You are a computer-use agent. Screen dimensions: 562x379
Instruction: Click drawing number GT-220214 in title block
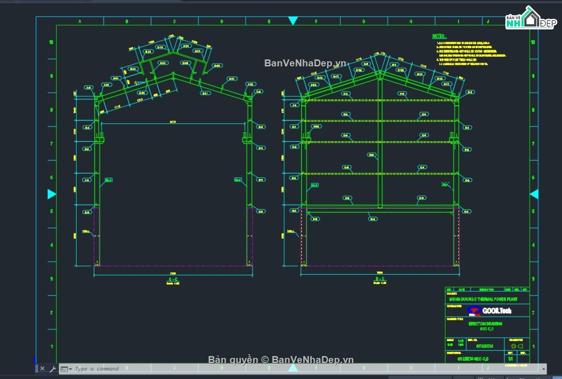[485, 346]
